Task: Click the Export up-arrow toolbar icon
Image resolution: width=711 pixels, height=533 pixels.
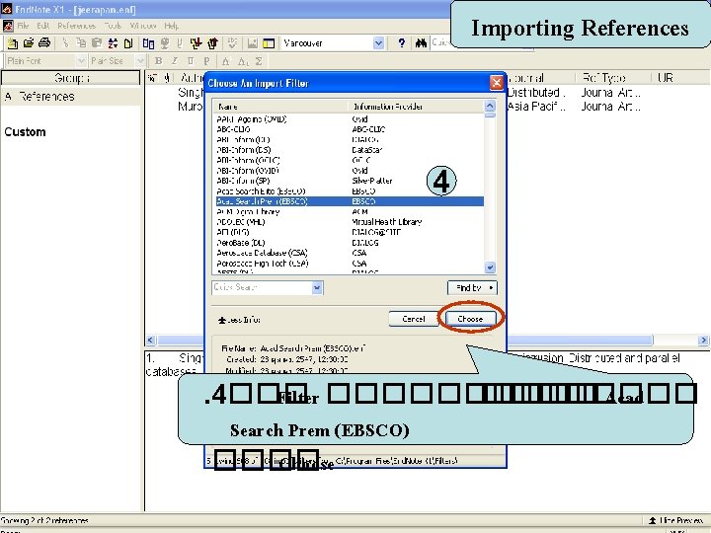Action: click(x=212, y=43)
